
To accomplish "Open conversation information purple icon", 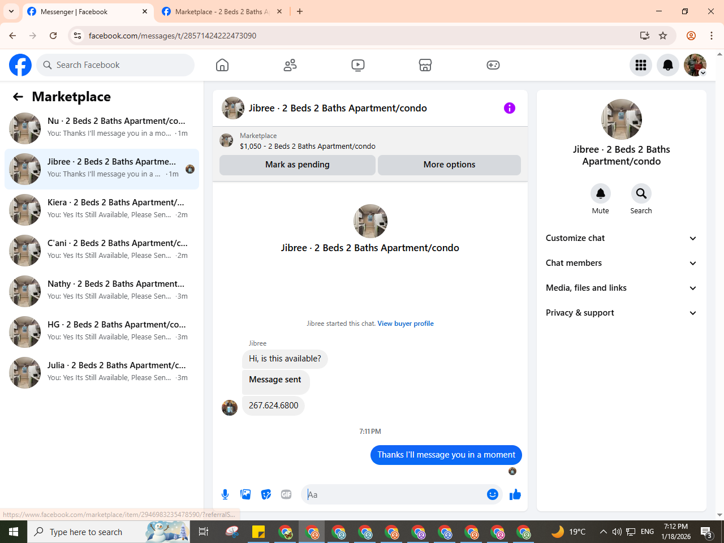I will 510,108.
